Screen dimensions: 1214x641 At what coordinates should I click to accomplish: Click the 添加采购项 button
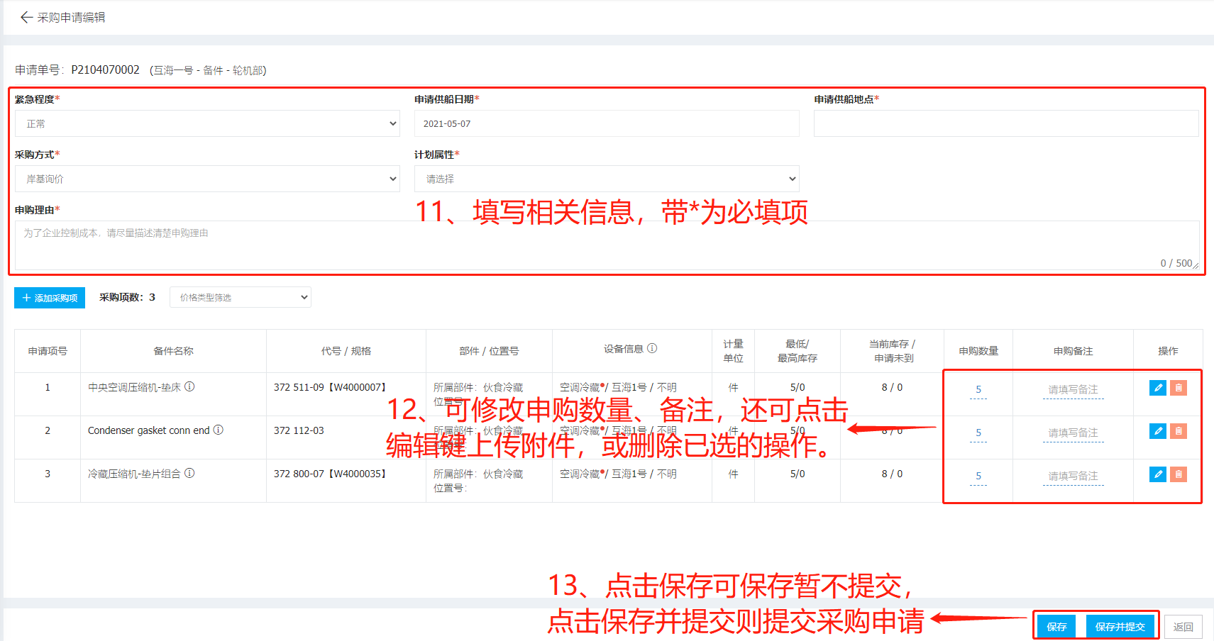[x=50, y=298]
